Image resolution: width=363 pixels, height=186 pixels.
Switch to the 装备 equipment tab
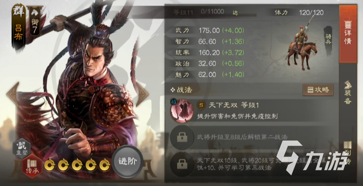[x=348, y=92]
